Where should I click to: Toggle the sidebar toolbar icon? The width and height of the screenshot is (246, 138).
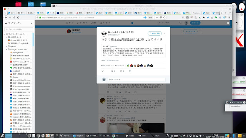[187, 18]
